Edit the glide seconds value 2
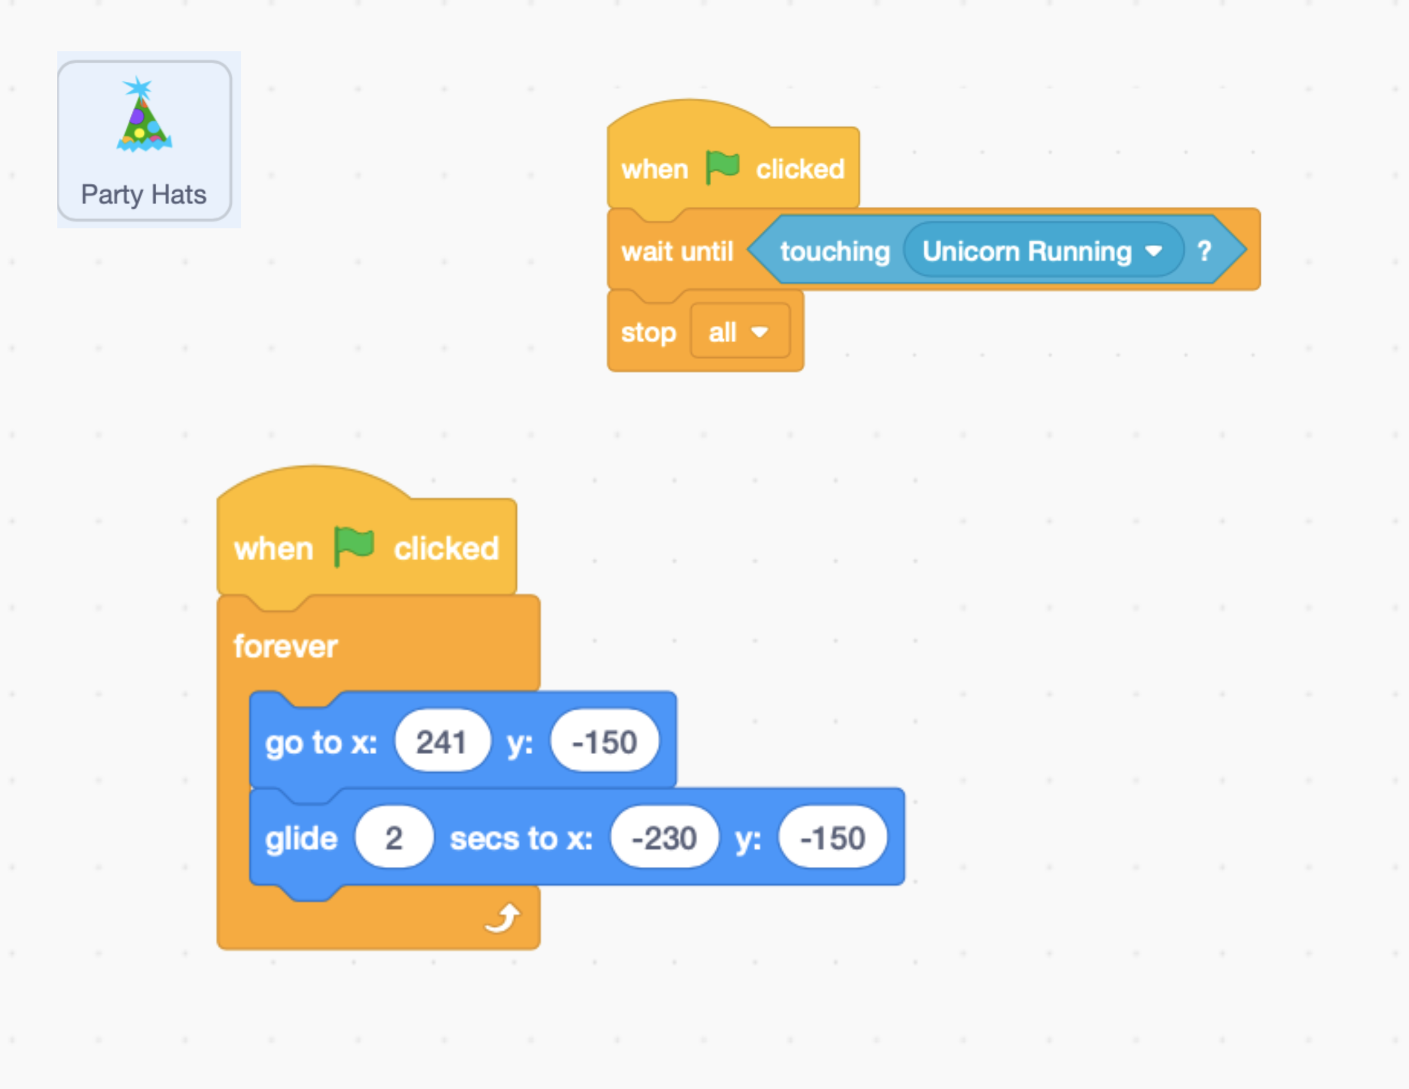This screenshot has width=1409, height=1089. pos(394,838)
